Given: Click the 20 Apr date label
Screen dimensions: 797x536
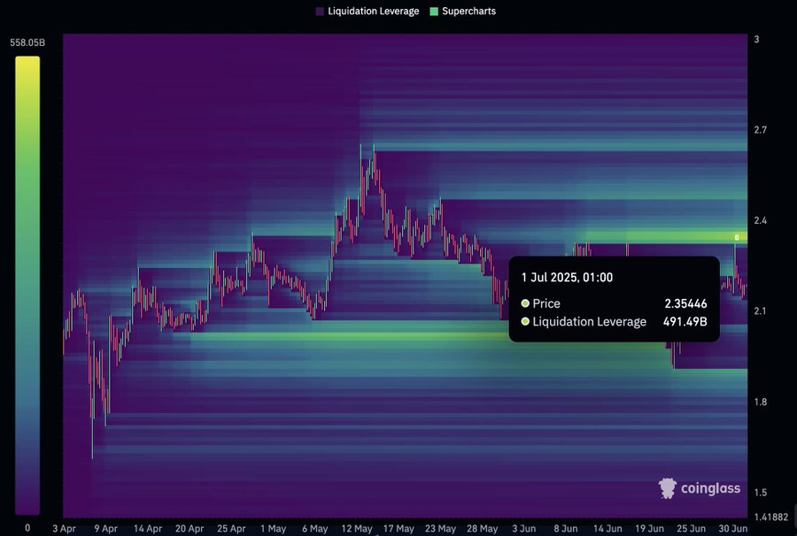Looking at the screenshot, I should coord(190,528).
